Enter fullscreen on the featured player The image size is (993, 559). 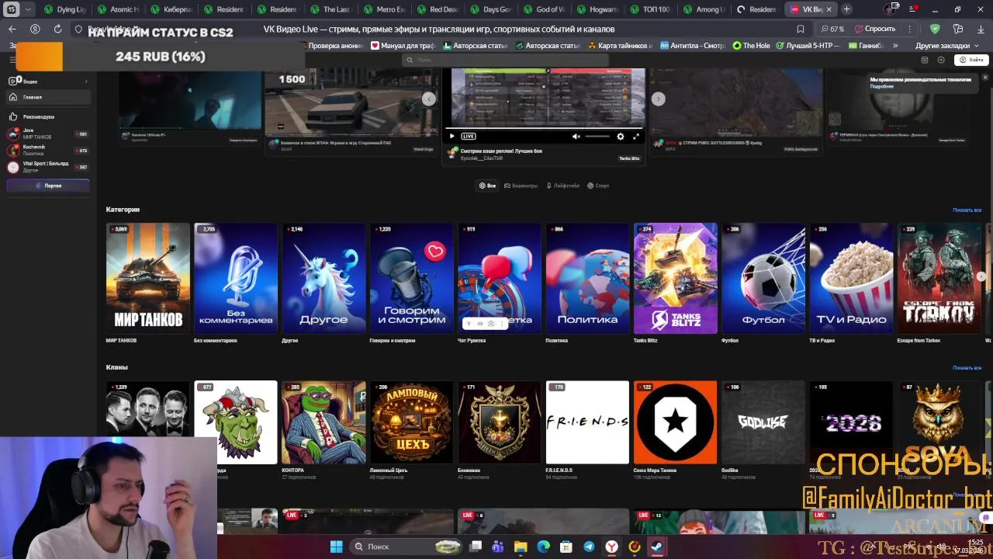pyautogui.click(x=636, y=137)
